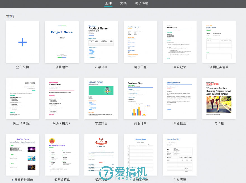This screenshot has height=183, width=246.
Task: Open the 会议日程 template
Action: (x=140, y=42)
